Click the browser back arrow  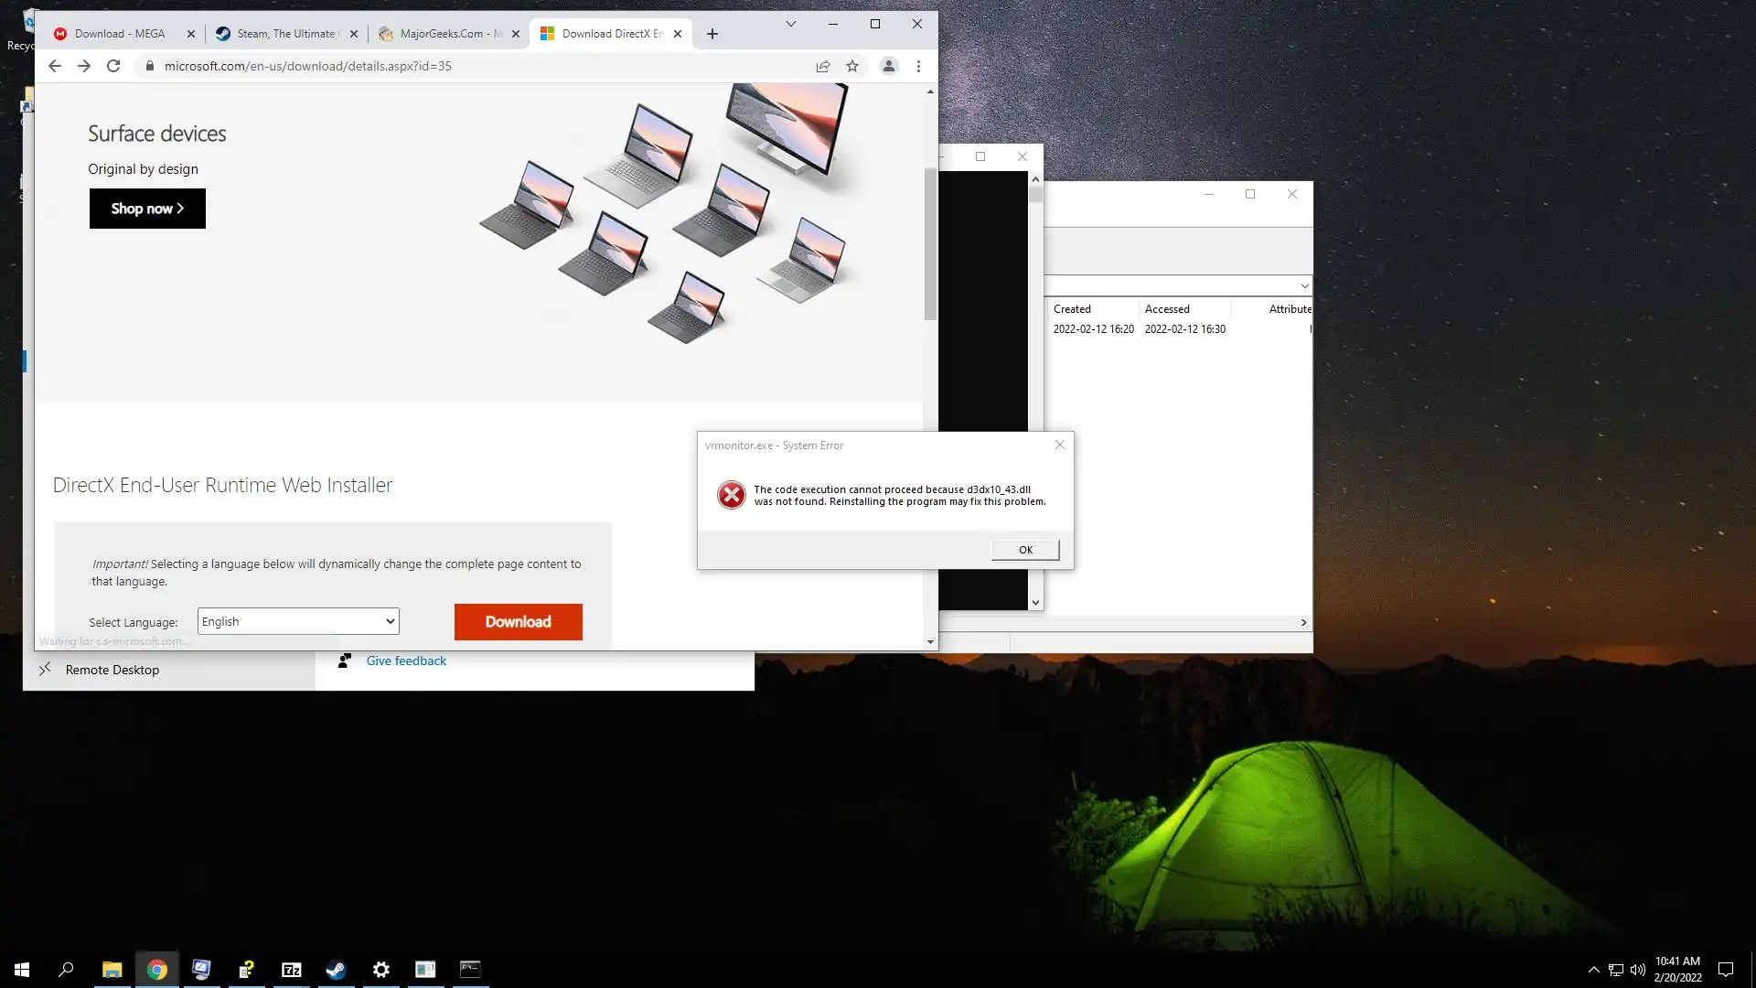(x=55, y=66)
